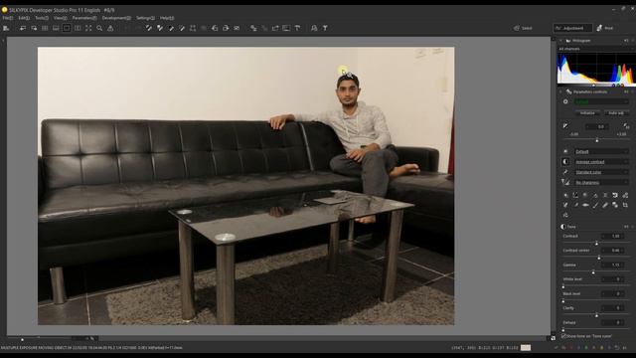
Task: Click the previous image arrow icon
Action: coord(23,28)
